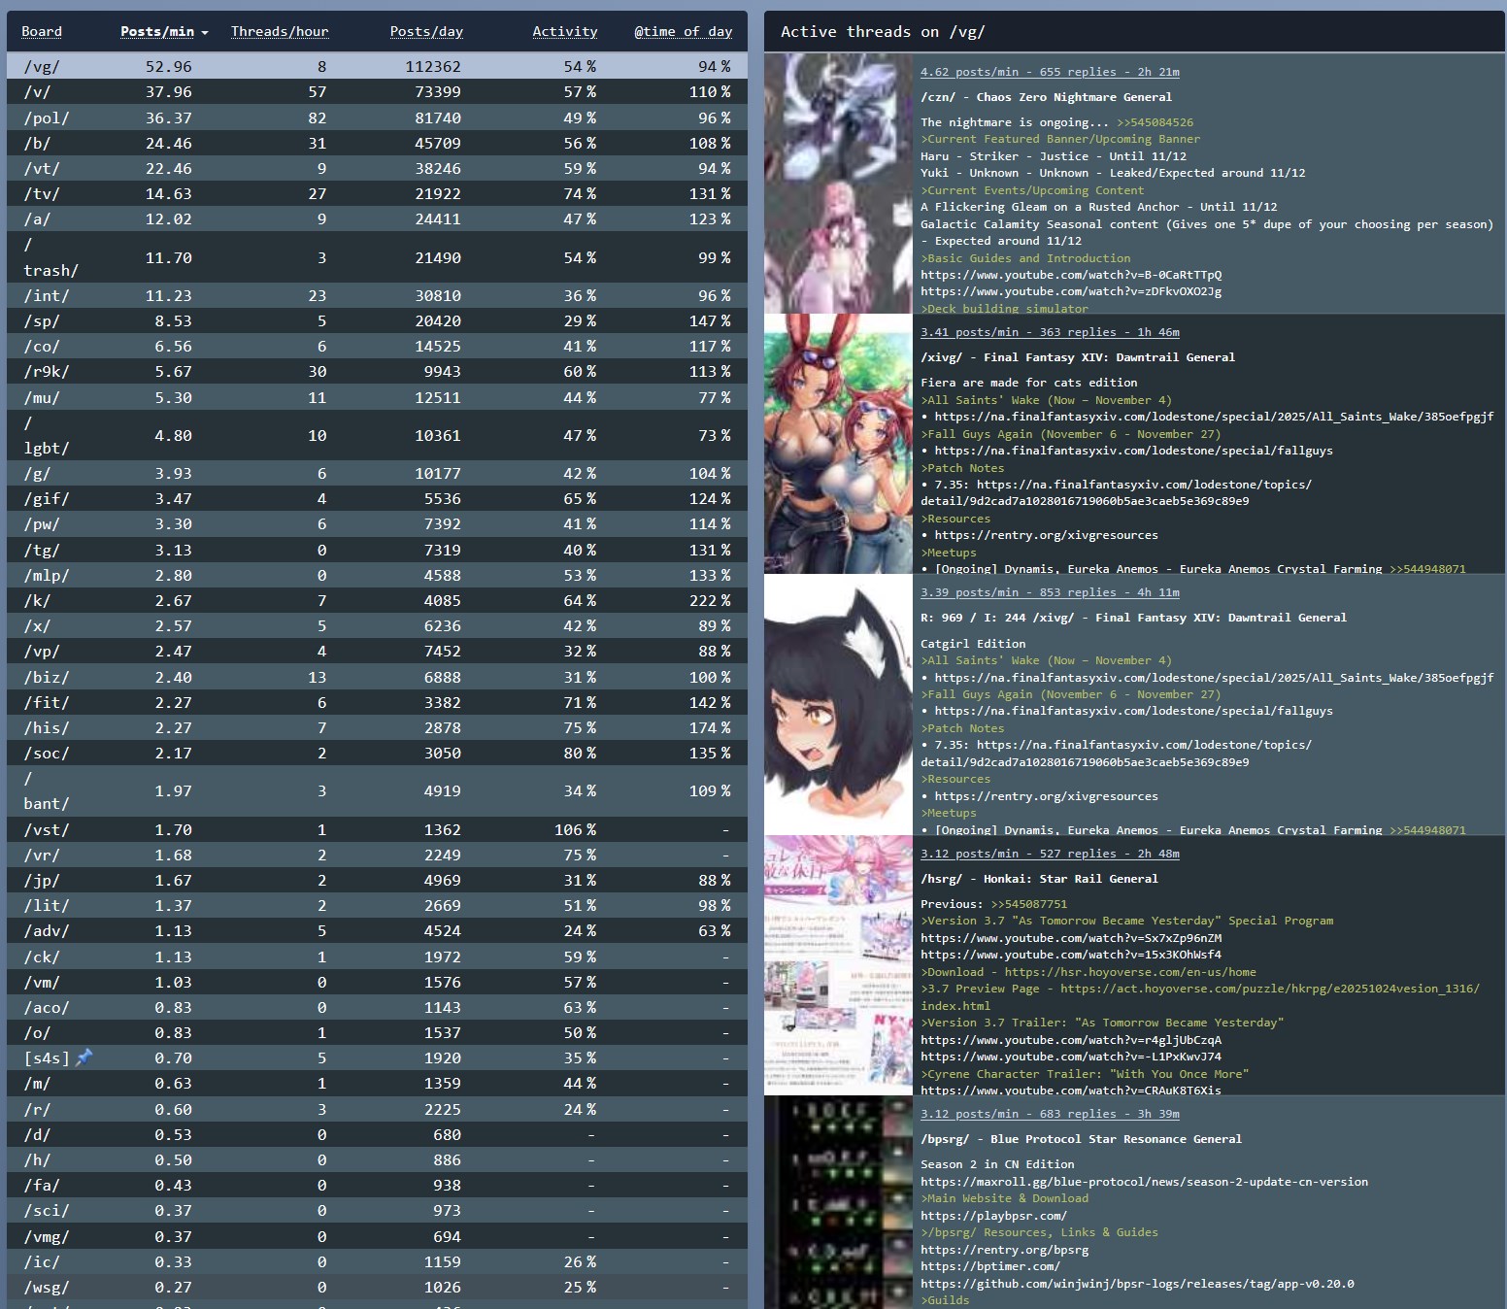
Task: Select the /g/ board row
Action: click(377, 473)
